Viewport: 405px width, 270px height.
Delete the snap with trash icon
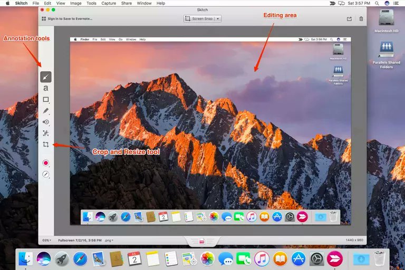pos(361,18)
